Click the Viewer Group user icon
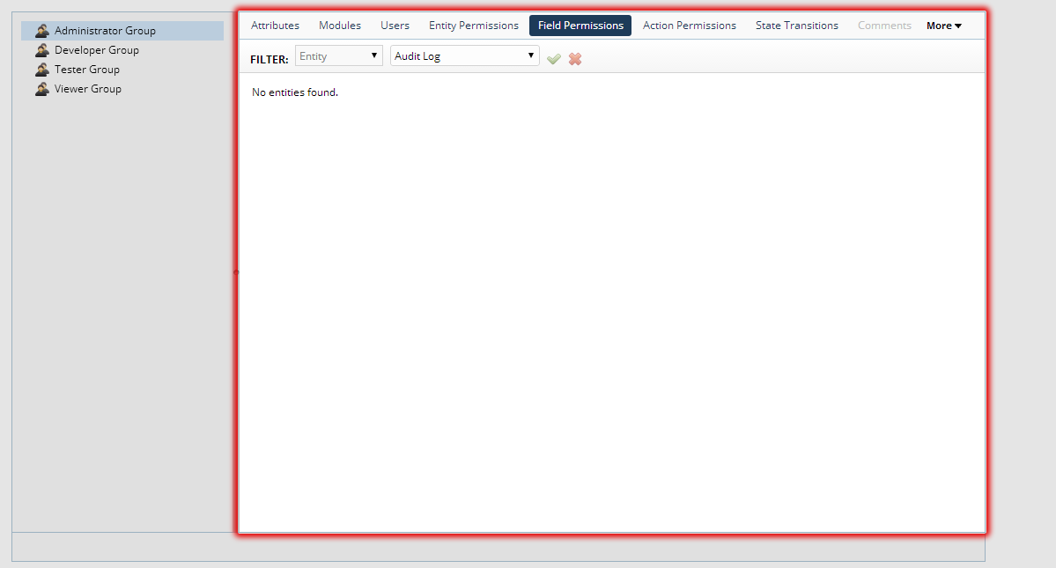The image size is (1056, 568). (42, 89)
